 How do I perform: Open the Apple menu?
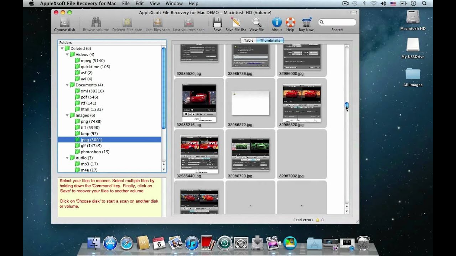31,3
